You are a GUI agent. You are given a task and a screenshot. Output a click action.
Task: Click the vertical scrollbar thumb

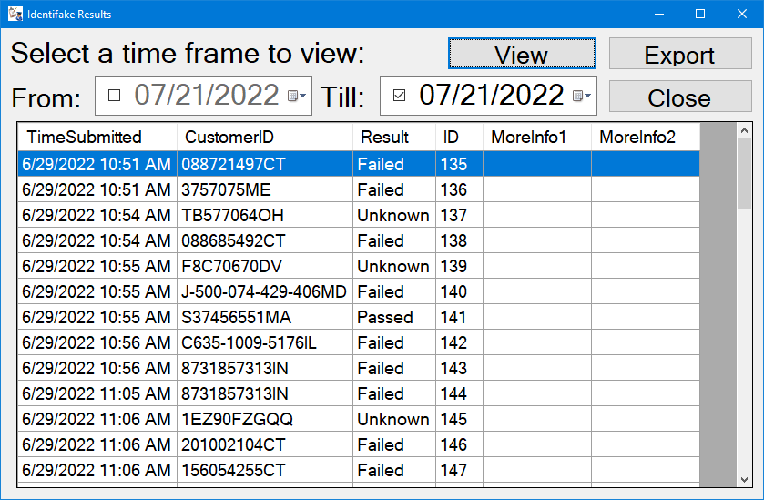tap(744, 173)
